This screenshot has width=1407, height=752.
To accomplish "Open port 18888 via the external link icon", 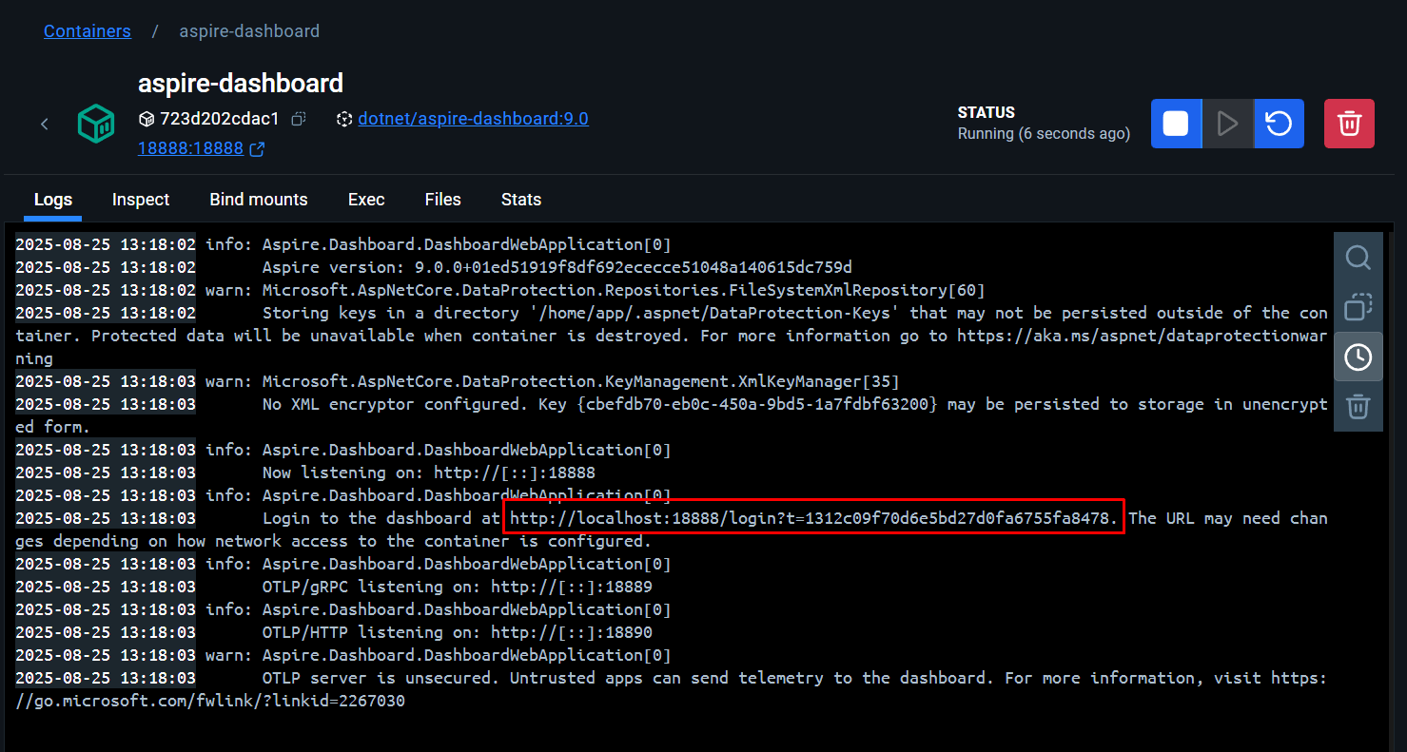I will (257, 147).
